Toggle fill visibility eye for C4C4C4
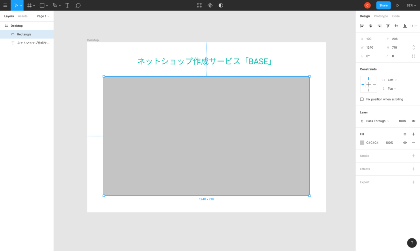The height and width of the screenshot is (251, 420). tap(405, 143)
